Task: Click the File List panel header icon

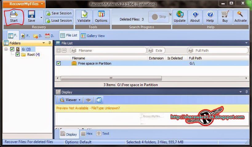Action: (x=58, y=43)
